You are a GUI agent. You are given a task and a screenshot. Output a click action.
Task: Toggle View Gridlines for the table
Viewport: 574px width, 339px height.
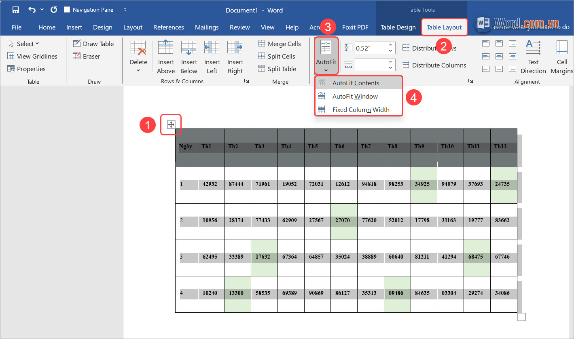(32, 56)
